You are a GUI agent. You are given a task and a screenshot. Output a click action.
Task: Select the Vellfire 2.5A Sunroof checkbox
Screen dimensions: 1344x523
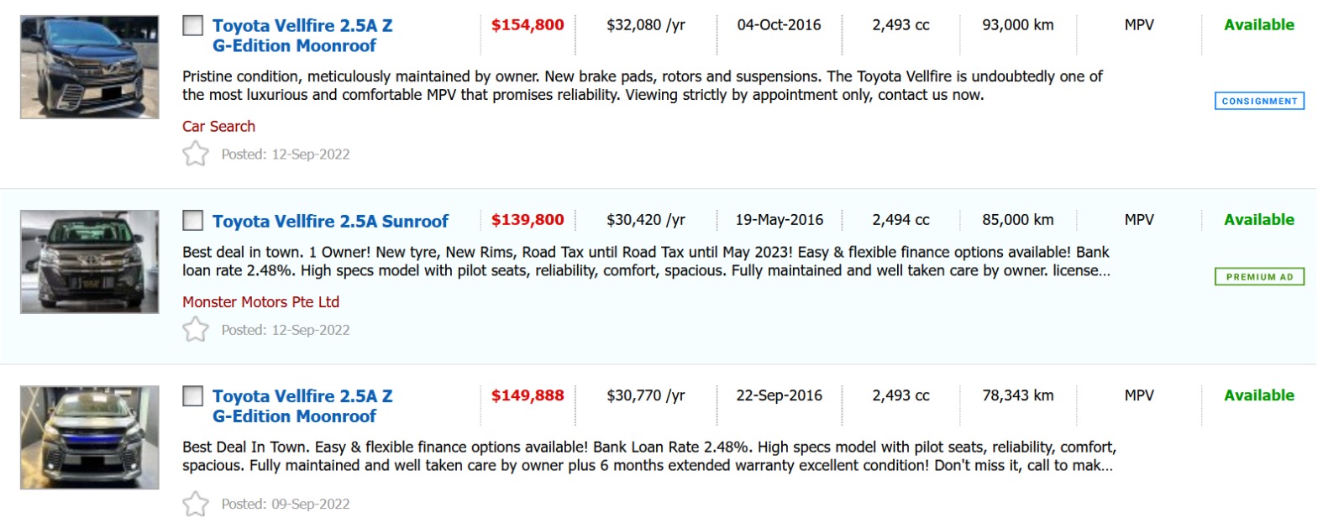[x=193, y=221]
